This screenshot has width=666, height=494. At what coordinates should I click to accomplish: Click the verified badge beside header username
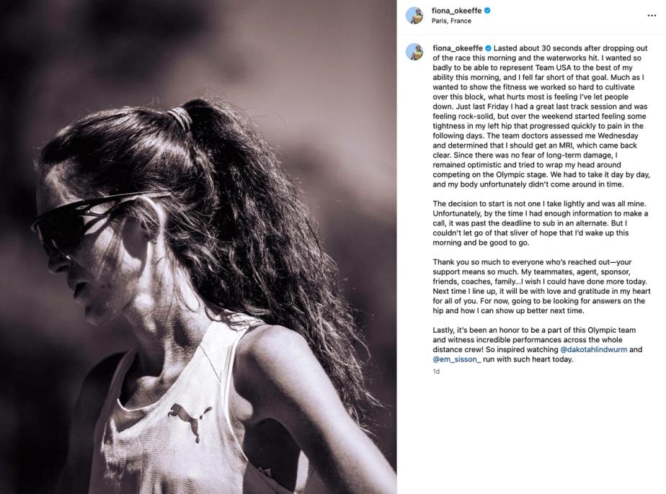(x=487, y=11)
